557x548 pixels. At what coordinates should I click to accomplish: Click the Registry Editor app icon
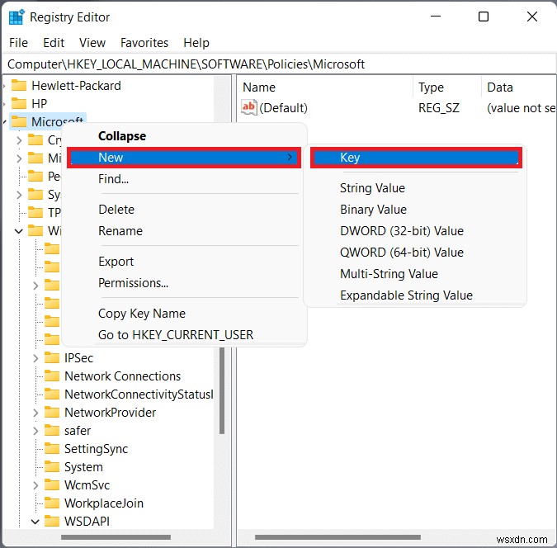pos(17,17)
